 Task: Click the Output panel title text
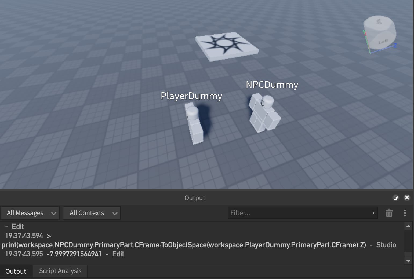[195, 198]
